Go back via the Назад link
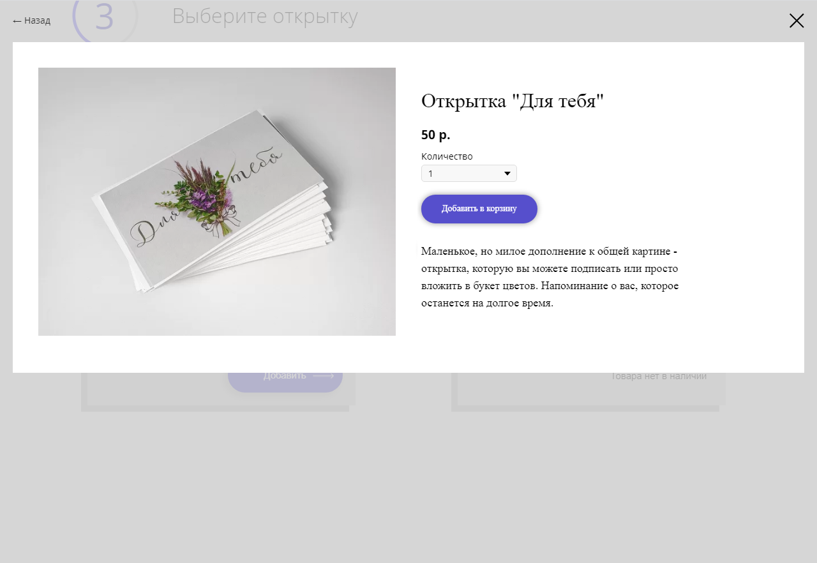The image size is (817, 563). pyautogui.click(x=31, y=20)
